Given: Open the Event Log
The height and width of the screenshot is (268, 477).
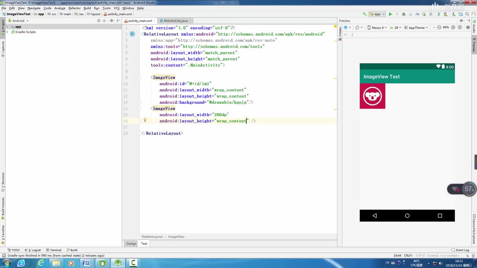Looking at the screenshot, I should pos(460,250).
